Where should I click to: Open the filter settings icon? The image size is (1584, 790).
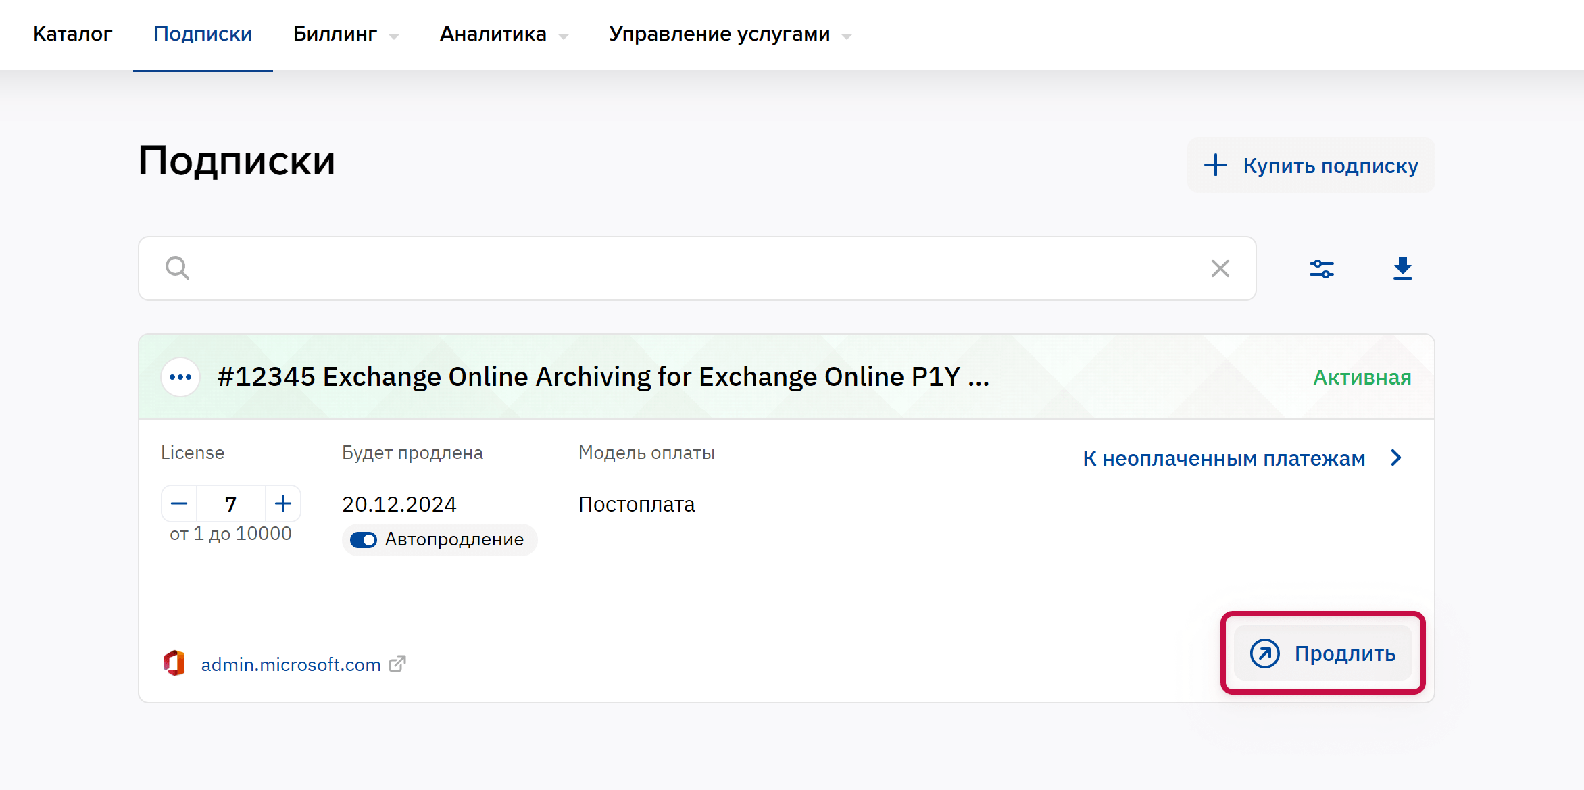click(x=1321, y=268)
